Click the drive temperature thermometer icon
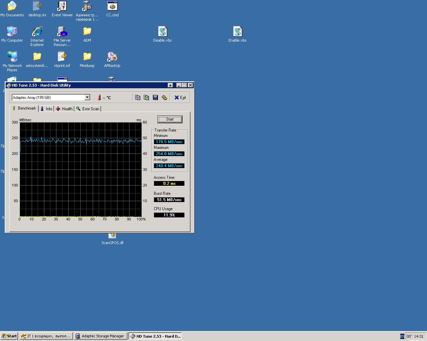427x341 pixels. 99,98
